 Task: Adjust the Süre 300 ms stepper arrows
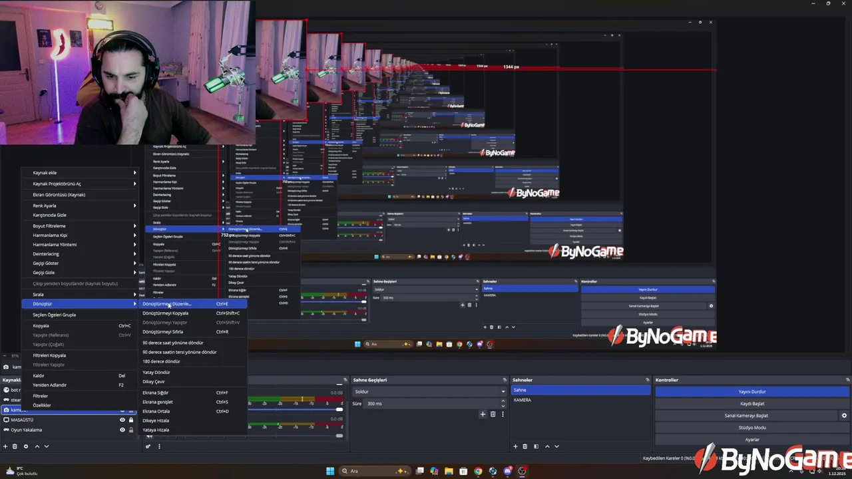coord(503,404)
